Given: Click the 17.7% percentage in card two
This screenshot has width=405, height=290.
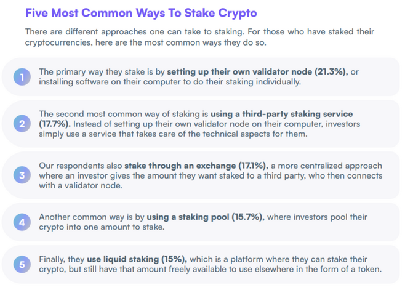Looking at the screenshot, I should 55,124.
